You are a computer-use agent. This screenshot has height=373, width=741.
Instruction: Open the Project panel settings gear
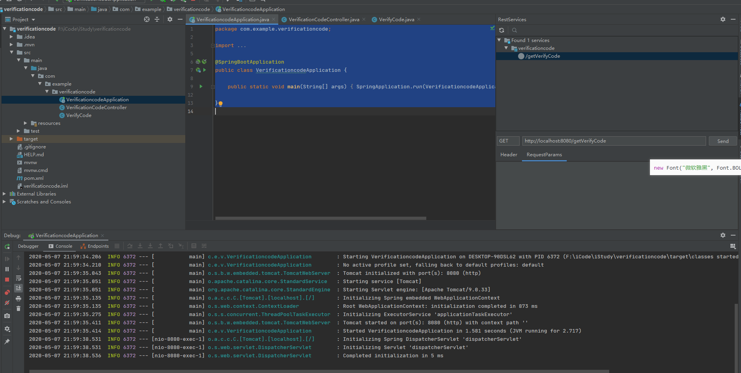click(170, 19)
